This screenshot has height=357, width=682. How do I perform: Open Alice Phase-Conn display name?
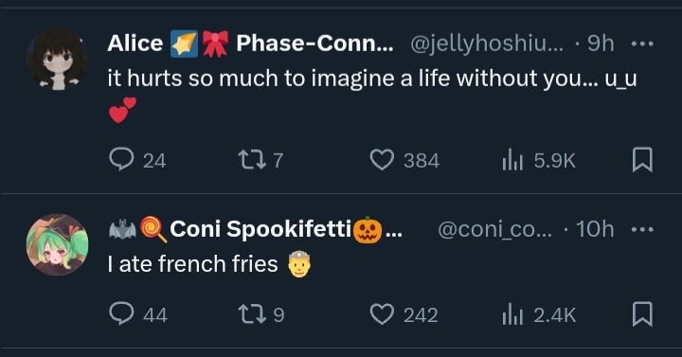pos(250,43)
